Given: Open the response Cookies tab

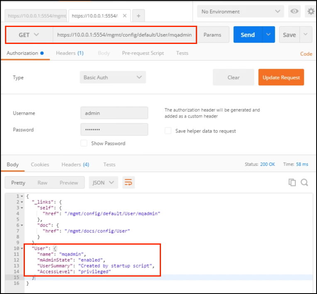Looking at the screenshot, I should coord(40,165).
